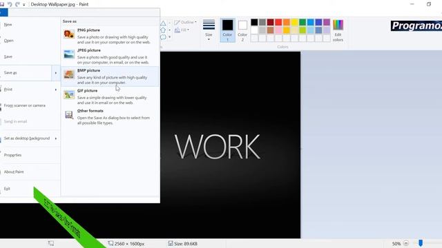Pick the white color swatch

(x=254, y=30)
